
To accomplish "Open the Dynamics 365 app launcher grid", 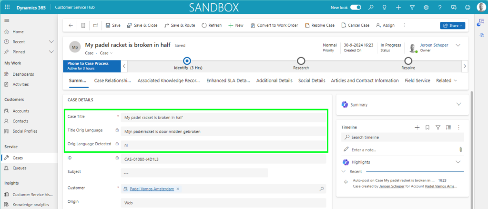I will coord(7,8).
